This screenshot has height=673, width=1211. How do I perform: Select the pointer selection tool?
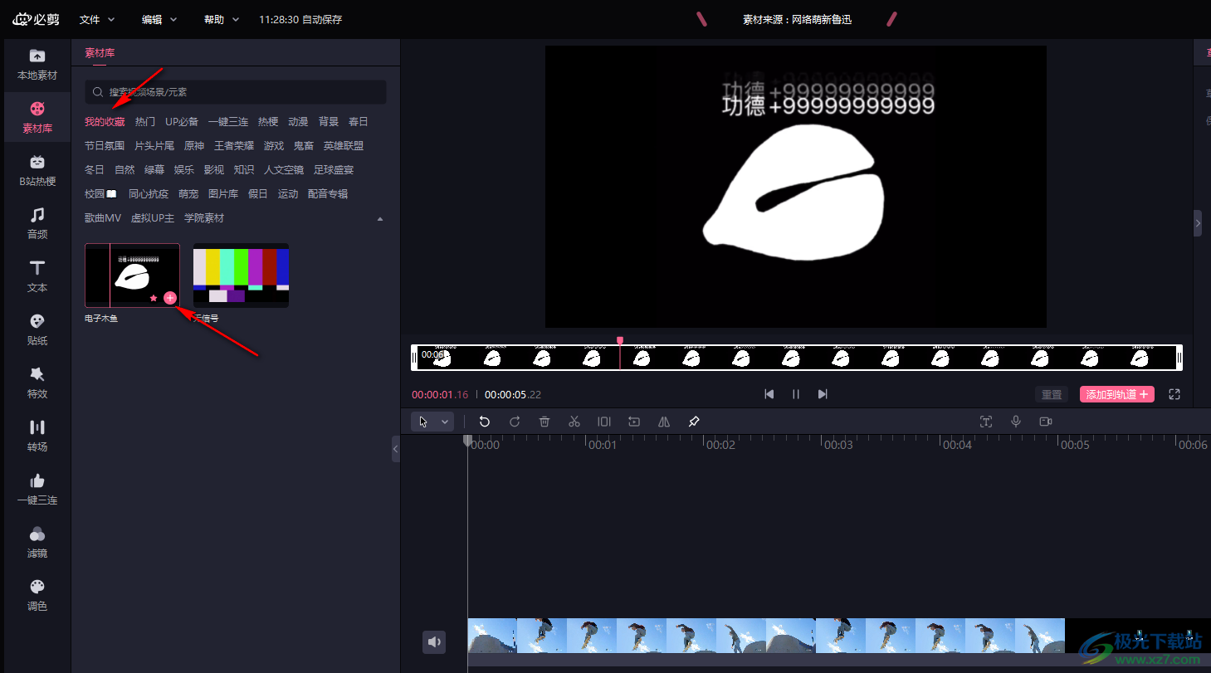[424, 422]
